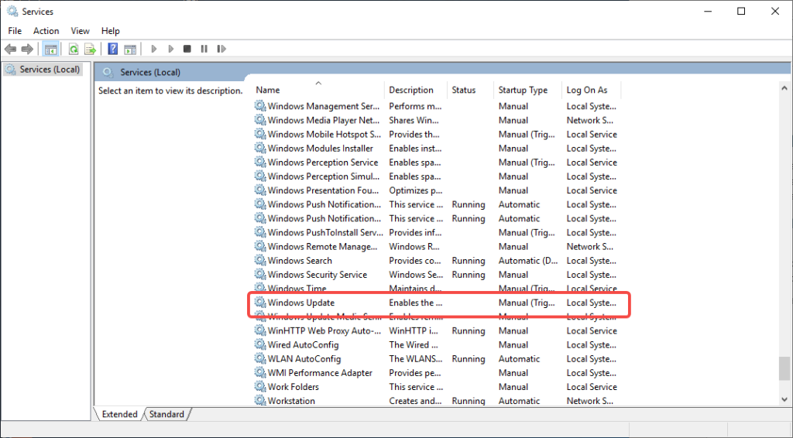Image resolution: width=793 pixels, height=438 pixels.
Task: Sort by the Startup Type column header
Action: pos(527,90)
